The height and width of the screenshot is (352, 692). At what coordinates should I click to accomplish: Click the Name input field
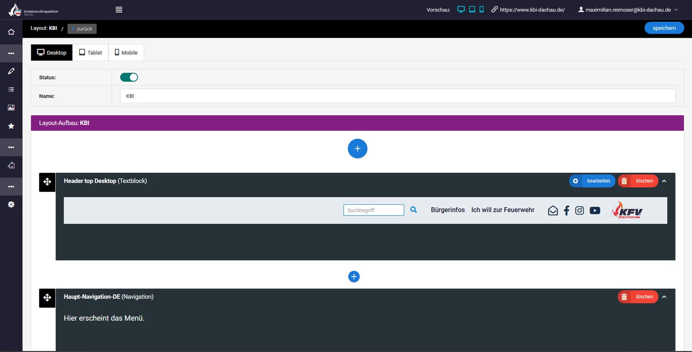[x=397, y=96]
